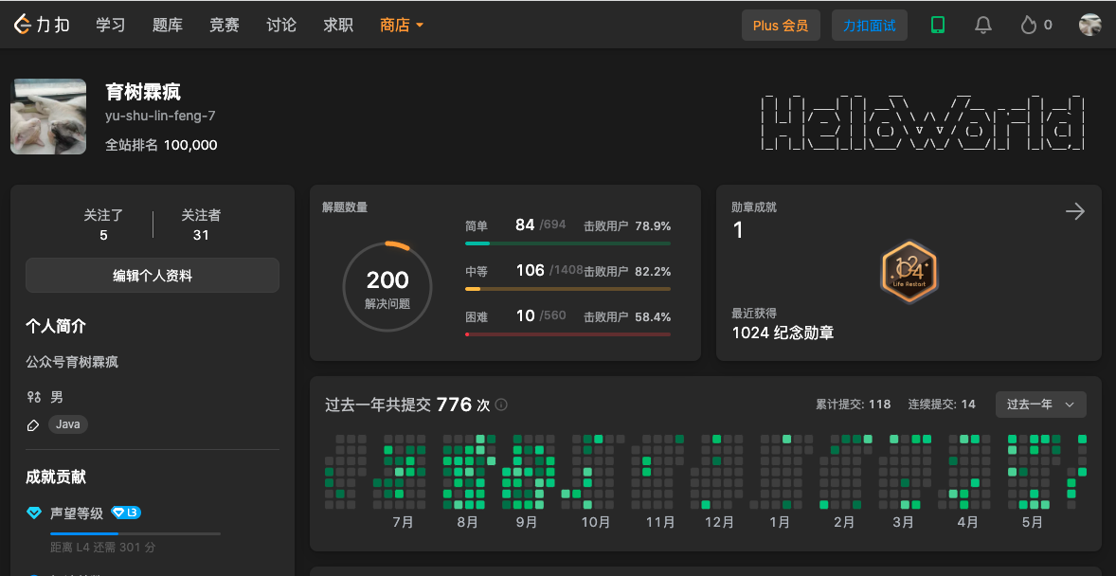Image resolution: width=1116 pixels, height=576 pixels.
Task: Click the 勋章成就 arrow icon
Action: coord(1074,210)
